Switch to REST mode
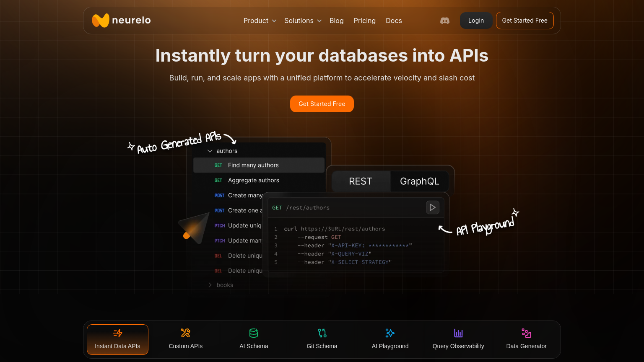644x362 pixels. point(361,181)
